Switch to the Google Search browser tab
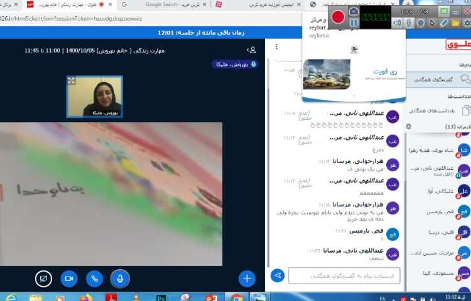 (165, 4)
